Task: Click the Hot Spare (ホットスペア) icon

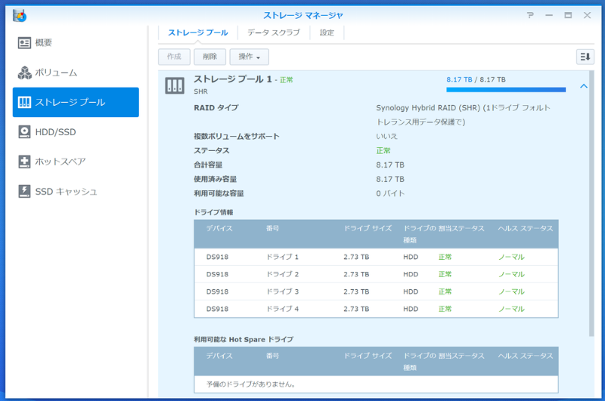Action: pyautogui.click(x=24, y=162)
